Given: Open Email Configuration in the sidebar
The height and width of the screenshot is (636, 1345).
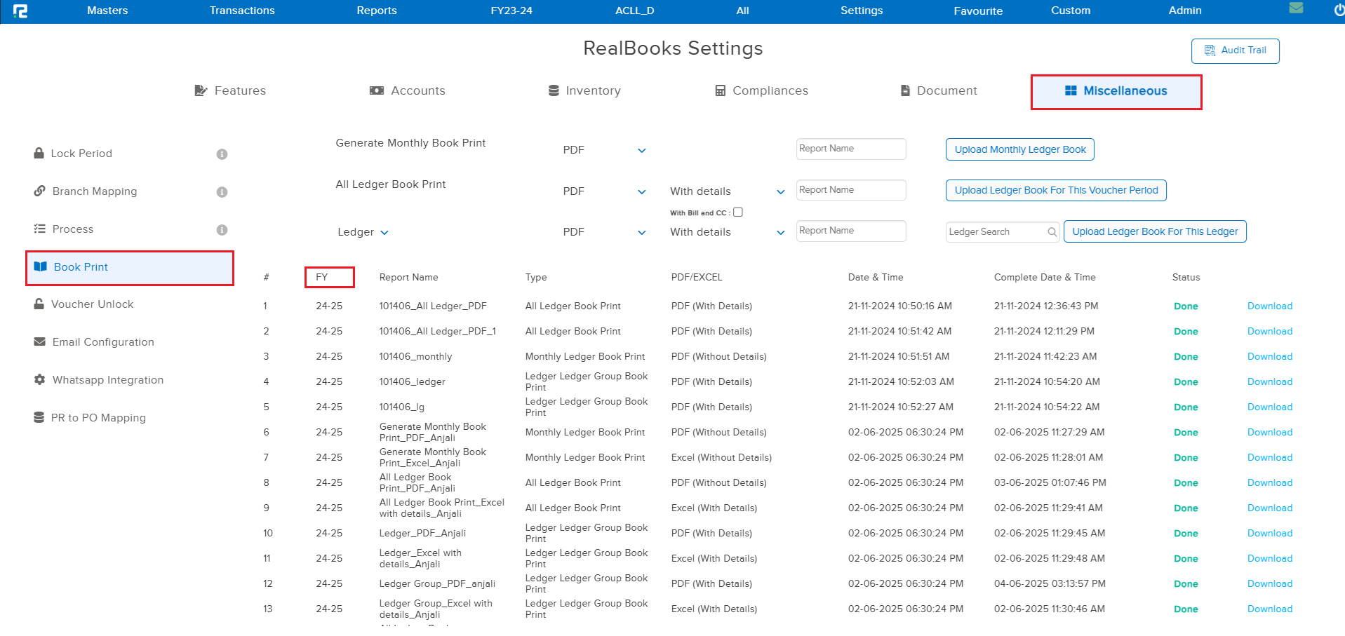Looking at the screenshot, I should 103,342.
